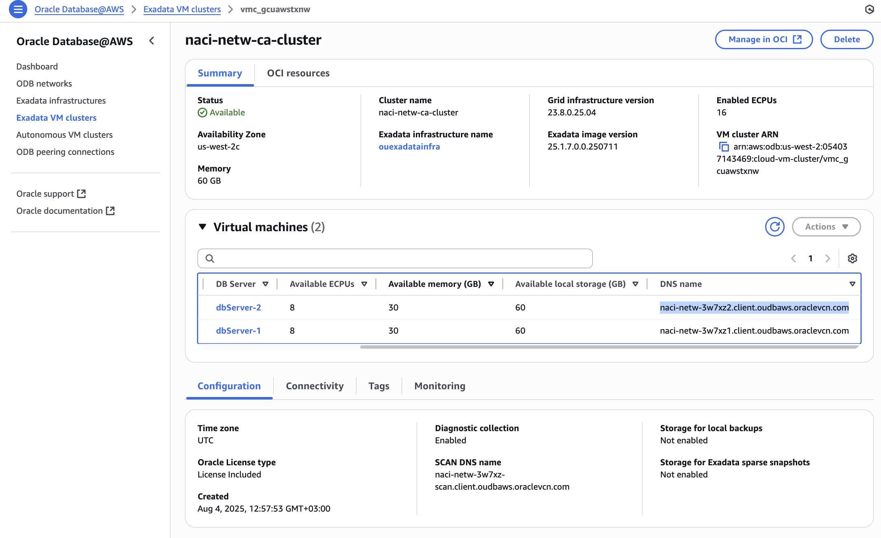The width and height of the screenshot is (881, 538).
Task: Click the Manage in OCI button
Action: [x=764, y=39]
